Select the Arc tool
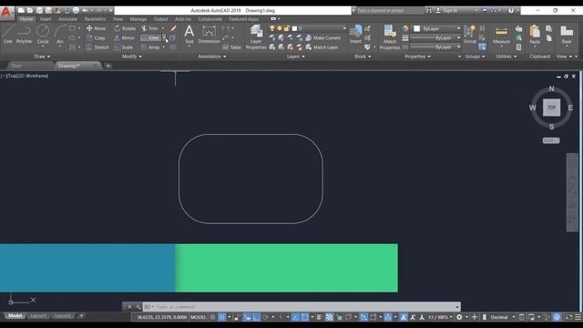The width and height of the screenshot is (583, 328). [x=59, y=35]
